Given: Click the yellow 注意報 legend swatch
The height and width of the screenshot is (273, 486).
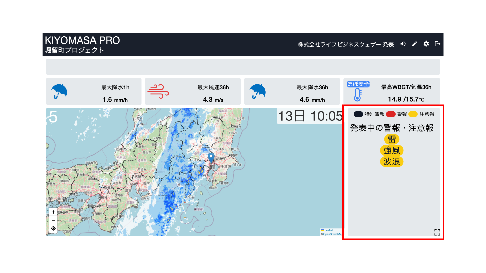Looking at the screenshot, I should (413, 114).
